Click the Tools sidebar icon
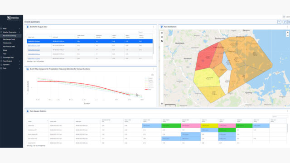 (x=1, y=68)
